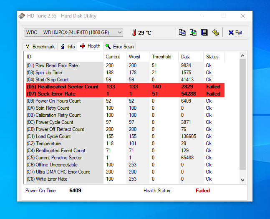Click the vertical scrollbar thumb
Image resolution: width=270 pixels, height=219 pixels.
point(242,114)
